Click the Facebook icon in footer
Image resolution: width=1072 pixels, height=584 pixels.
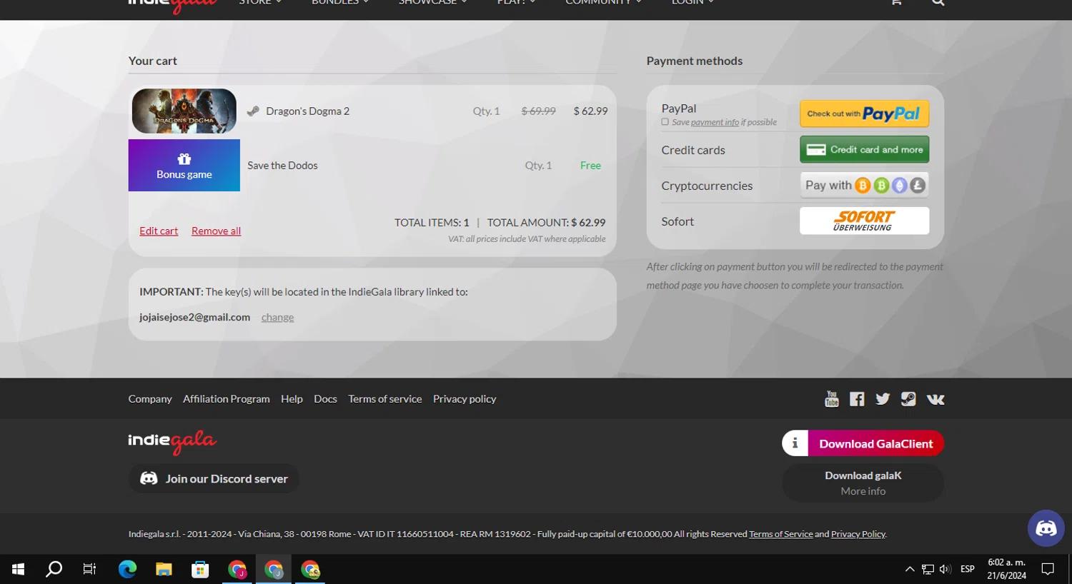[857, 399]
